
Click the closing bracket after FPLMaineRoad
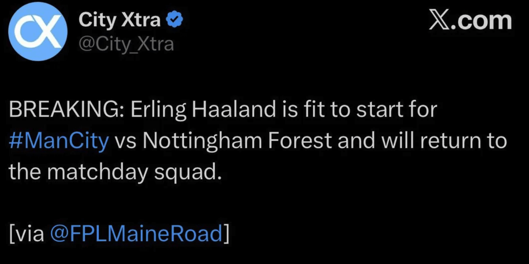pyautogui.click(x=226, y=234)
